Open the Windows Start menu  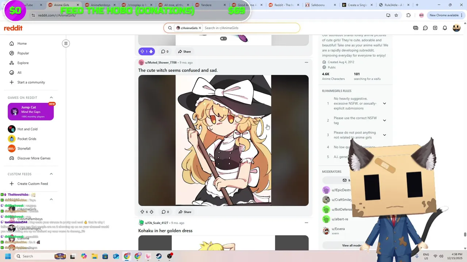8,256
